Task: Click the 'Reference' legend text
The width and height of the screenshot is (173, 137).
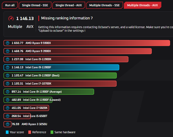Action: click(x=39, y=132)
